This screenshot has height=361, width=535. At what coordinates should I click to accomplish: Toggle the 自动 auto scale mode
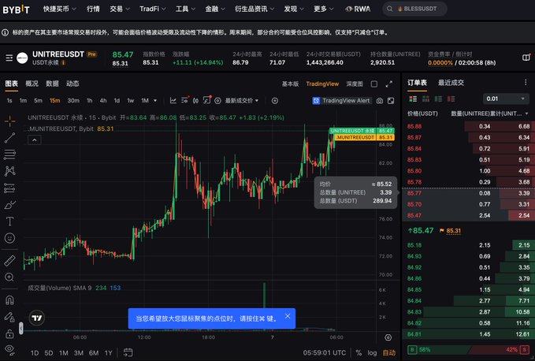(389, 353)
